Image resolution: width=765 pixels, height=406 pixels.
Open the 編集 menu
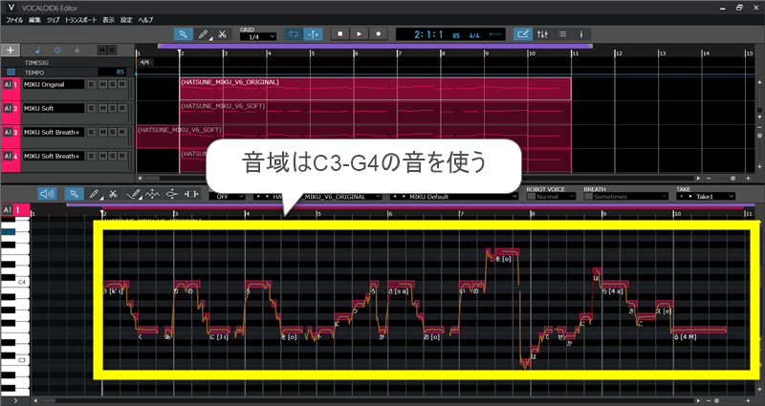[x=34, y=20]
